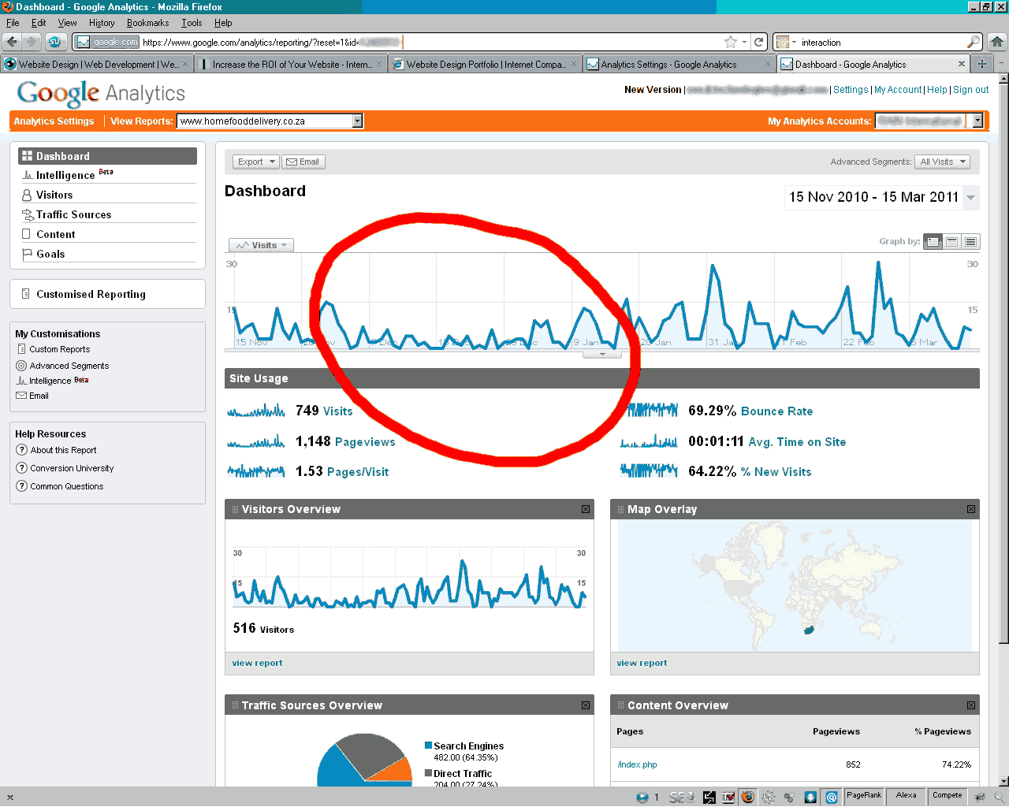Open the View Reports site dropdown
The height and width of the screenshot is (807, 1009).
coord(270,121)
